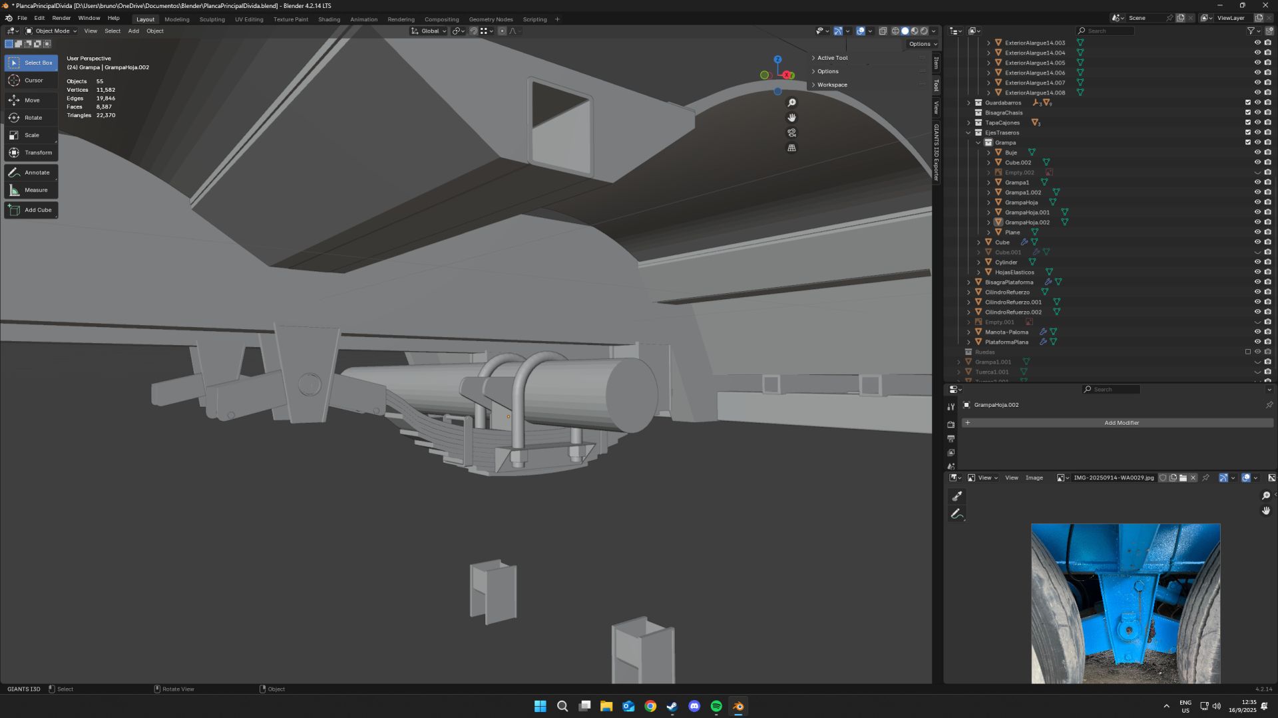Open the GIANTS I3D Exporter sidebar tab
This screenshot has height=718, width=1278.
click(x=937, y=152)
